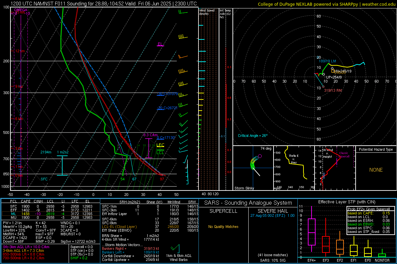The image size is (397, 264).
Task: Select the highlighted ML parcel row
Action: point(51,214)
